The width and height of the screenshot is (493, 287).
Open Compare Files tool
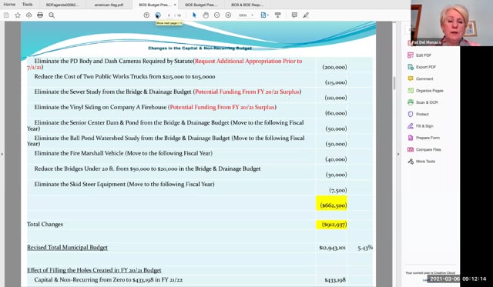click(424, 150)
